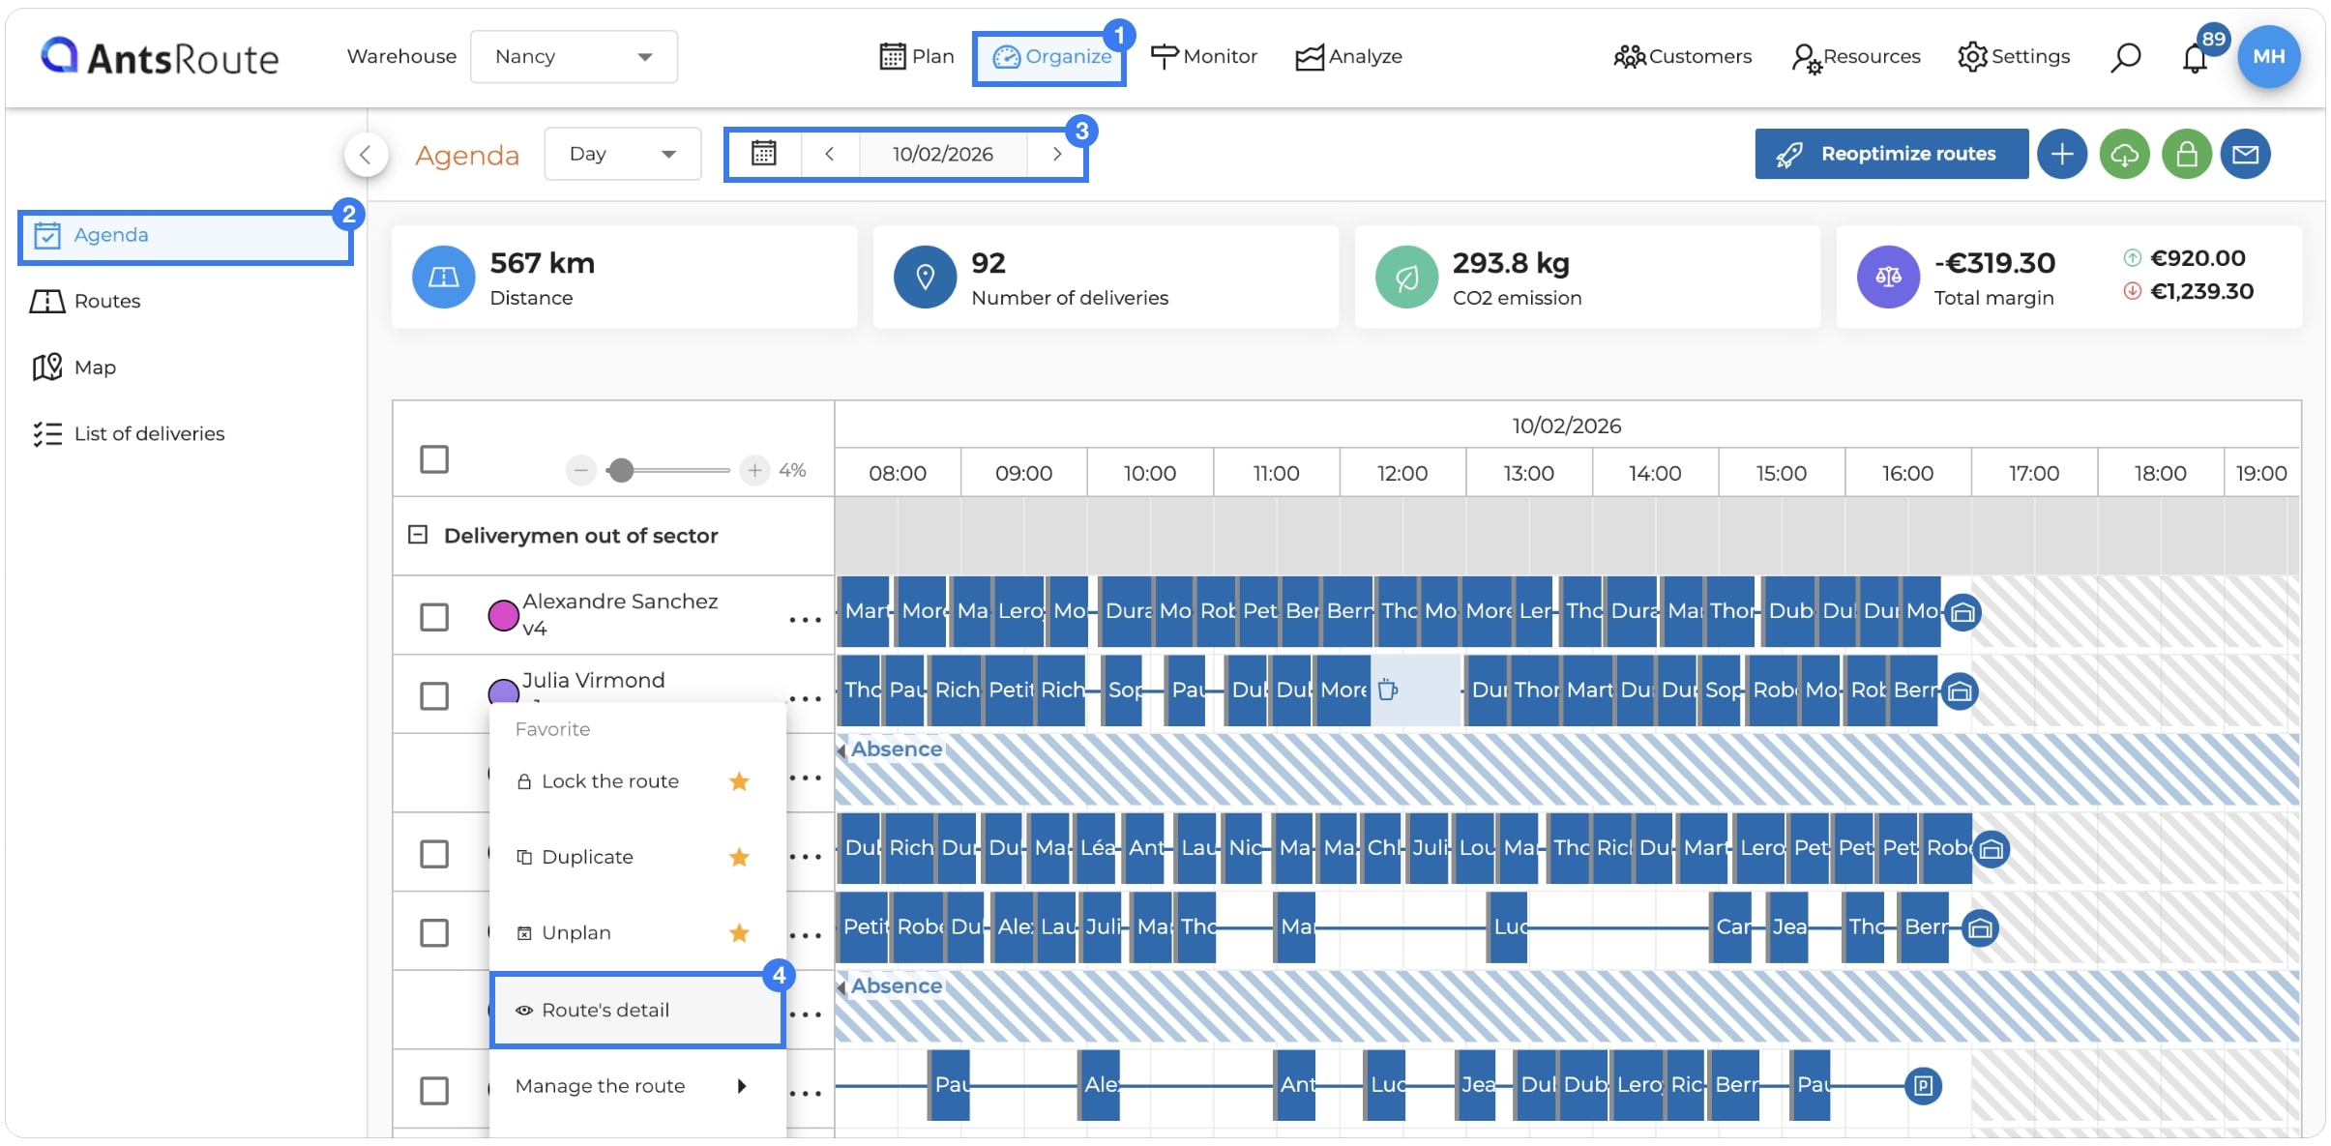2331x1146 pixels.
Task: Click the green padlock lock icon
Action: 2186,154
